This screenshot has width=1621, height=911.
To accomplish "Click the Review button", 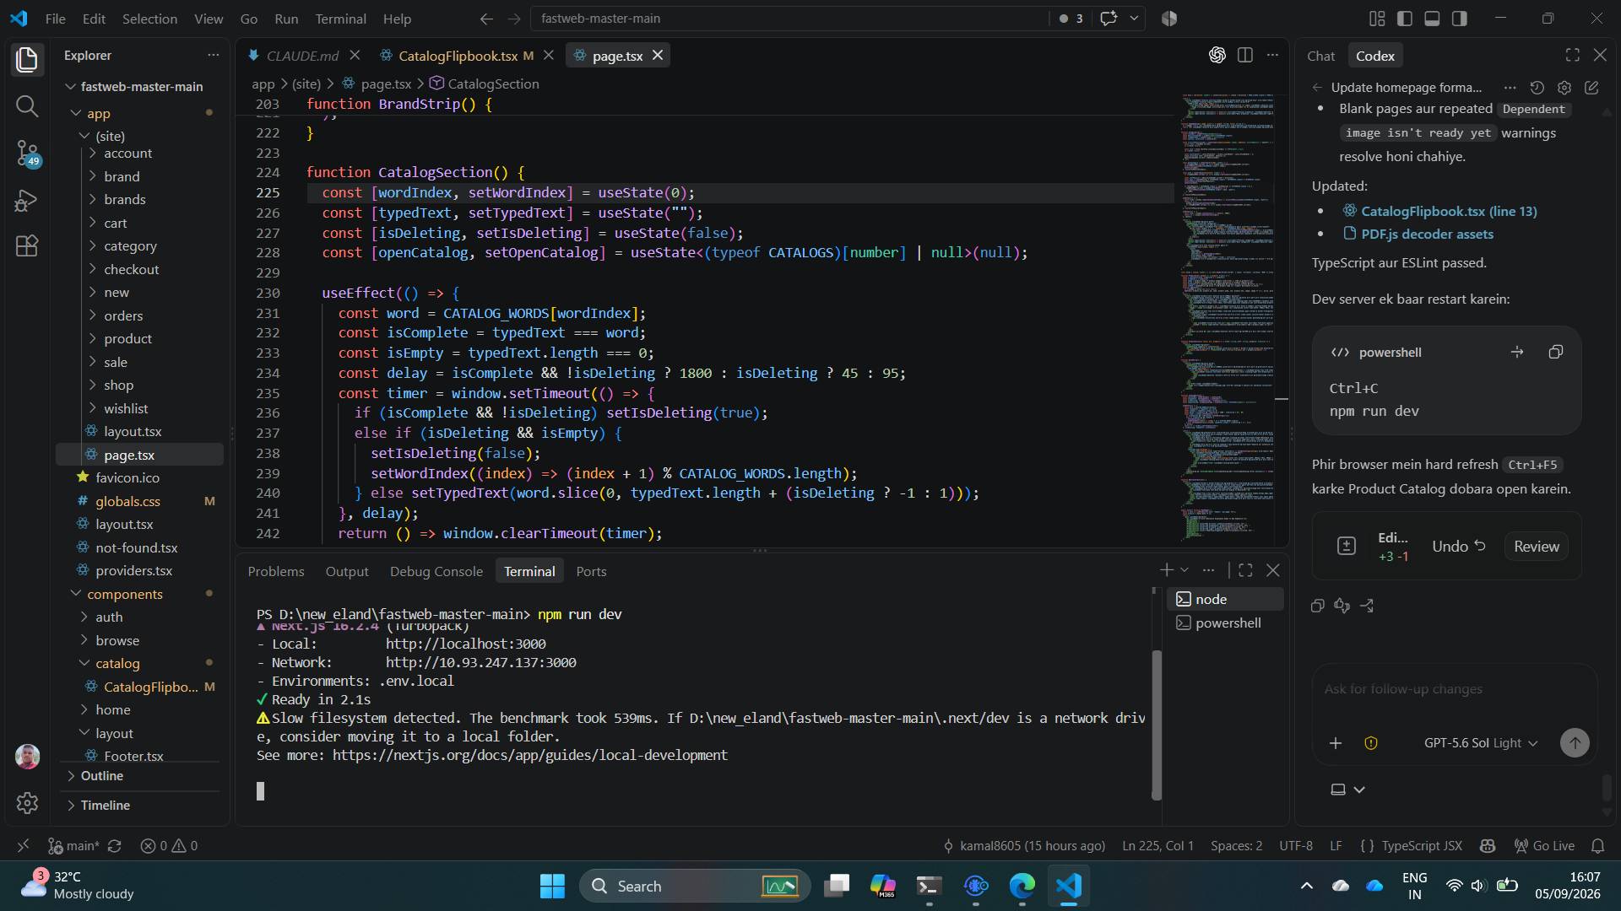I will click(1536, 547).
